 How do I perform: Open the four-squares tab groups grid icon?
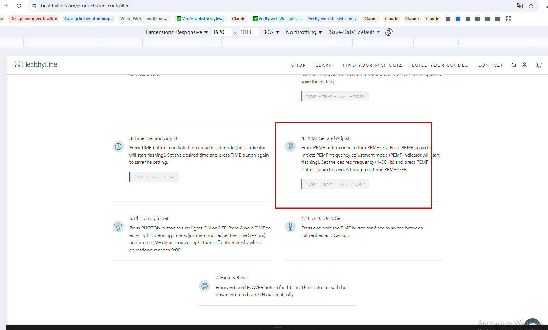(509, 19)
